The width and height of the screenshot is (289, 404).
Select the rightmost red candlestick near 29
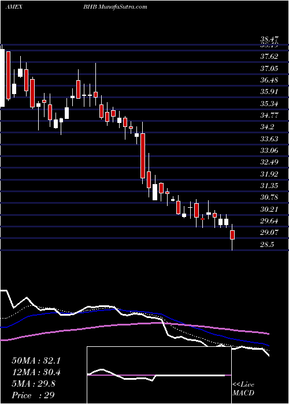pos(232,235)
